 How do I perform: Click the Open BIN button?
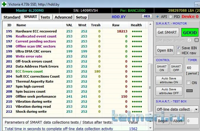(x=165, y=50)
